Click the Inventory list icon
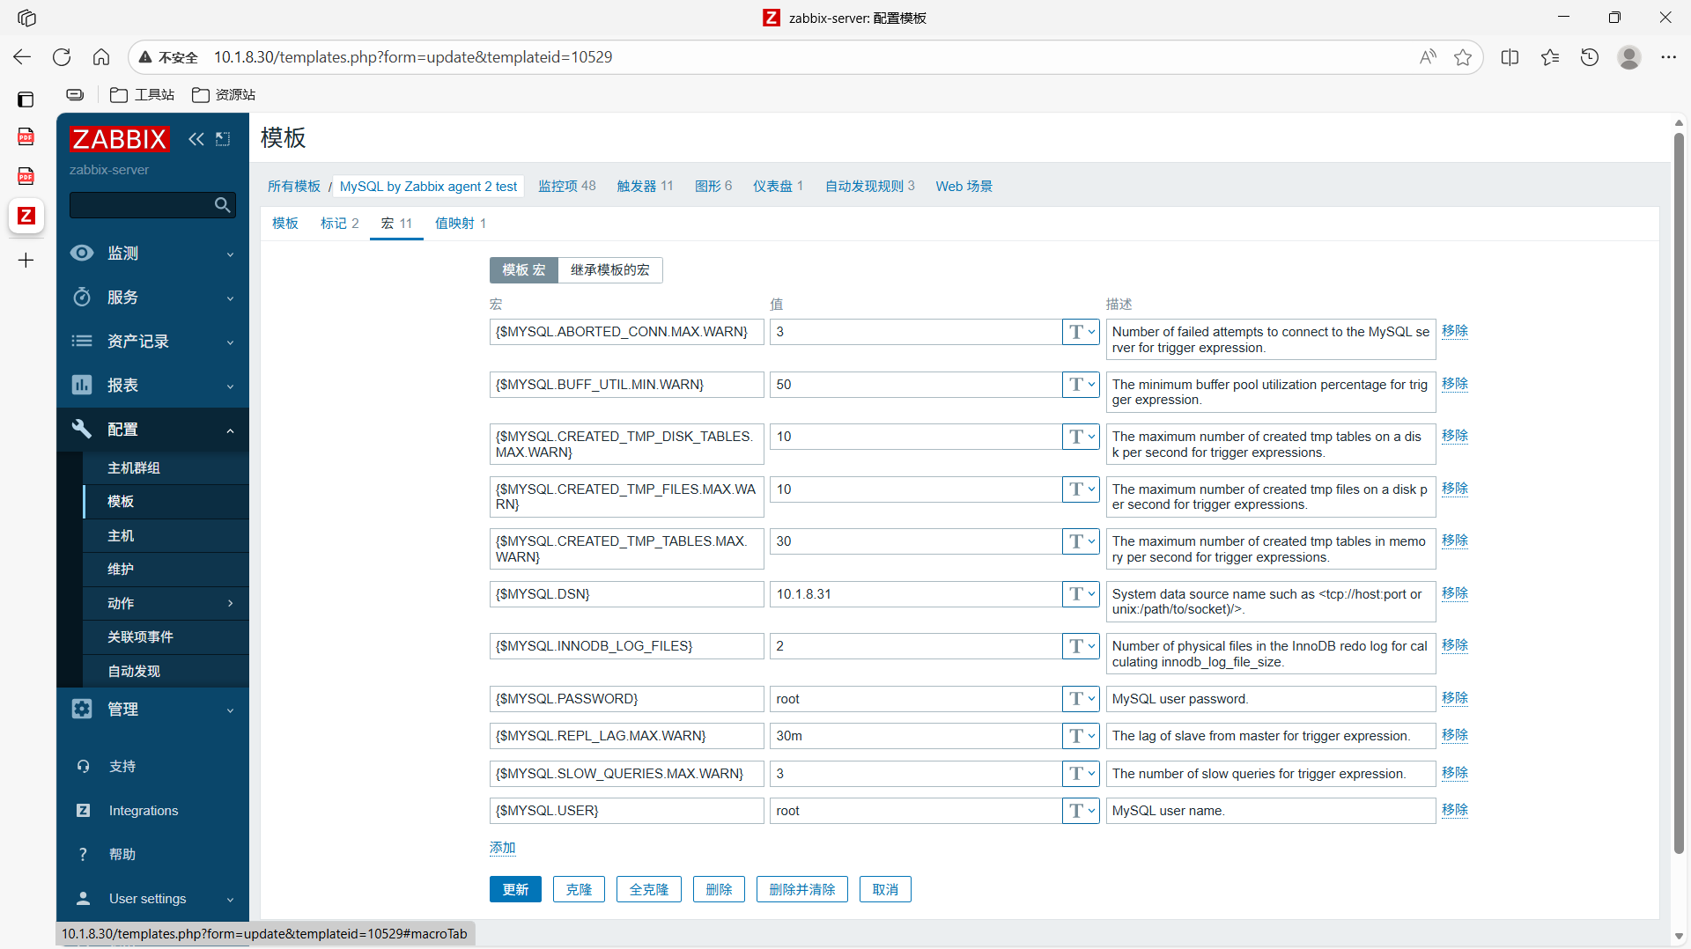1691x949 pixels. pyautogui.click(x=82, y=342)
